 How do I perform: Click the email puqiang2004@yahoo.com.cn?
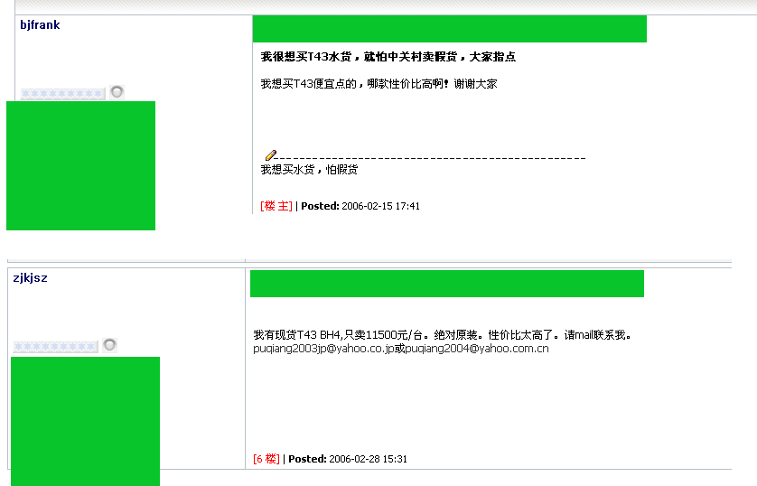point(477,349)
